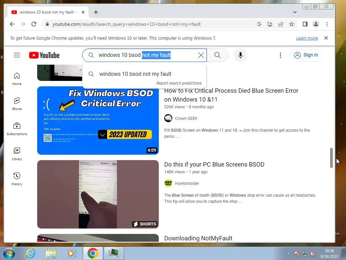
Task: Show hidden system tray icons arrow
Action: 288,254
